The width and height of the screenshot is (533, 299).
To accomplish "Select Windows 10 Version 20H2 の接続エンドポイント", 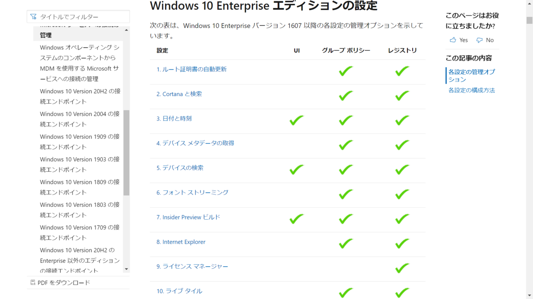I will pyautogui.click(x=80, y=96).
